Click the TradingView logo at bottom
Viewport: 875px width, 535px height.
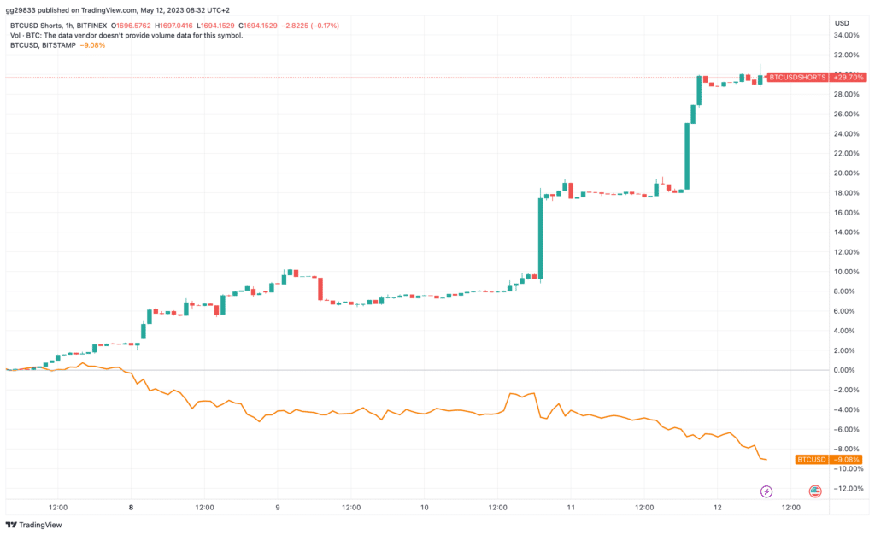33,525
